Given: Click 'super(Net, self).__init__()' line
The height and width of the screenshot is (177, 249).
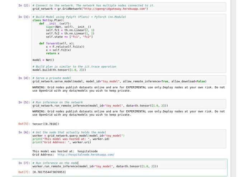Looking at the screenshot, I should 68,27.
